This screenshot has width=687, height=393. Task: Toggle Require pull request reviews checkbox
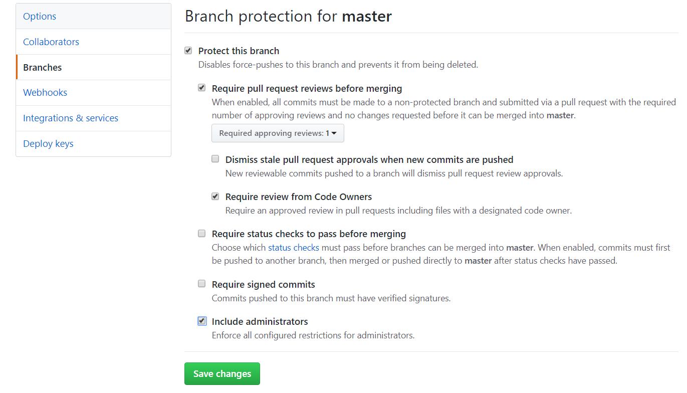[x=202, y=88]
